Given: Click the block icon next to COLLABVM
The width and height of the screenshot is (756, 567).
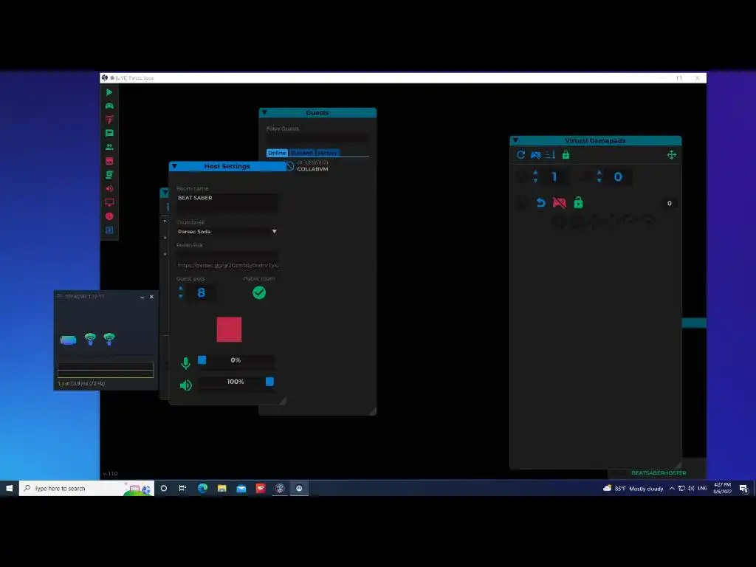Looking at the screenshot, I should (289, 166).
